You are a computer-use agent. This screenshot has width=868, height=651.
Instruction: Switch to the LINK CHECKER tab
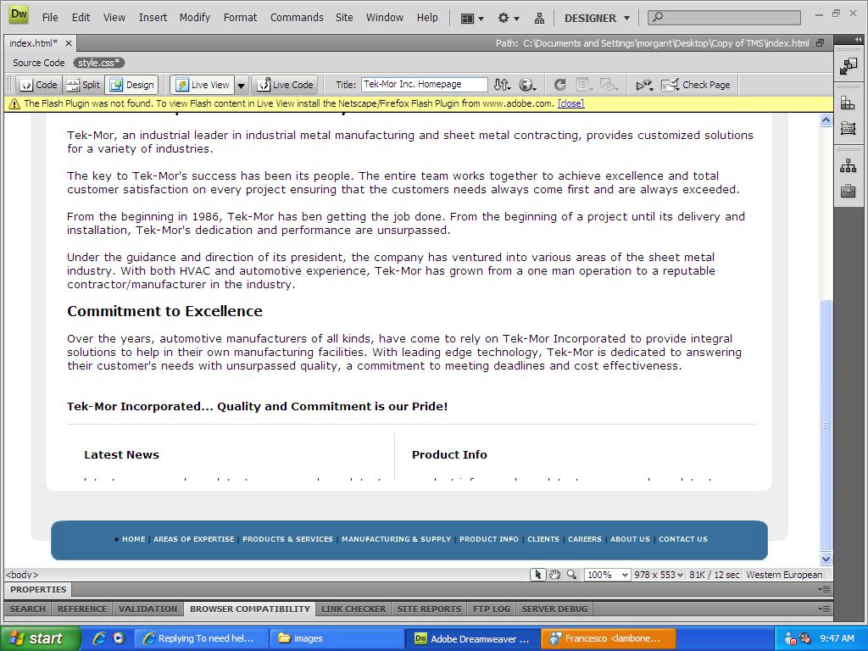[353, 609]
